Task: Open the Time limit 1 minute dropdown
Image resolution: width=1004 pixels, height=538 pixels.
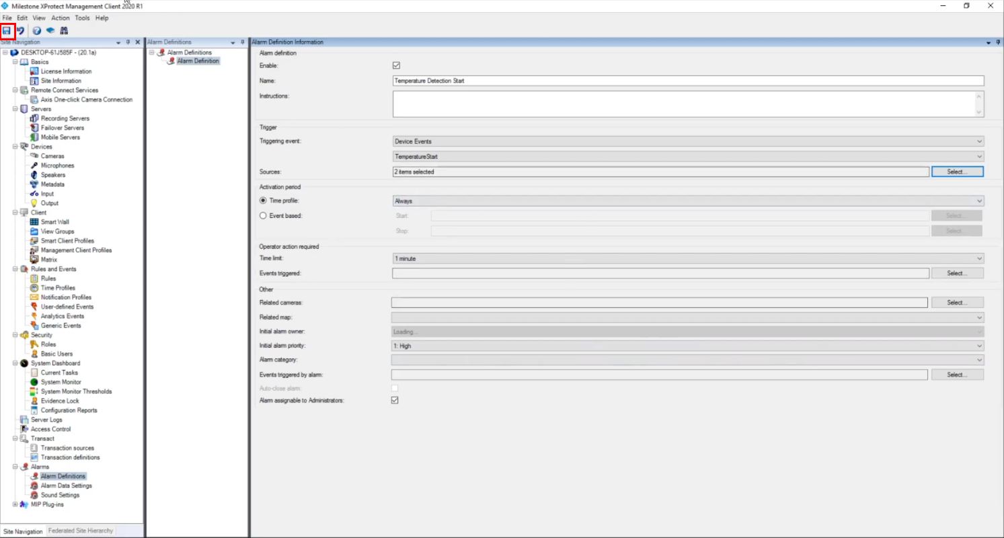Action: pyautogui.click(x=688, y=258)
